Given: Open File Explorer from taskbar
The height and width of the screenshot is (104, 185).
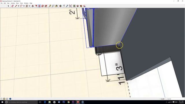Looking at the screenshot, I should coord(49,102).
